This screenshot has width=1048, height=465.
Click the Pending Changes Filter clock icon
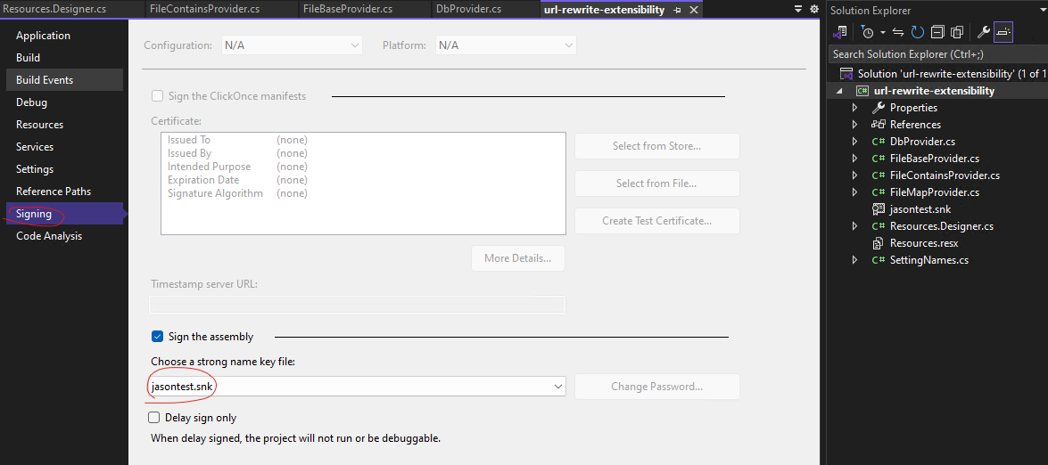[867, 32]
